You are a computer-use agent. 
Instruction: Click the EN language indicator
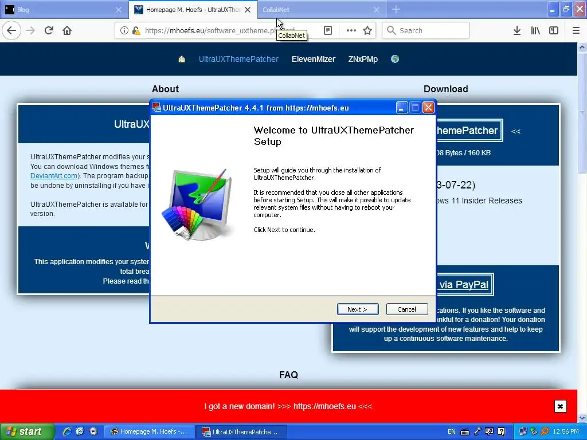click(452, 432)
